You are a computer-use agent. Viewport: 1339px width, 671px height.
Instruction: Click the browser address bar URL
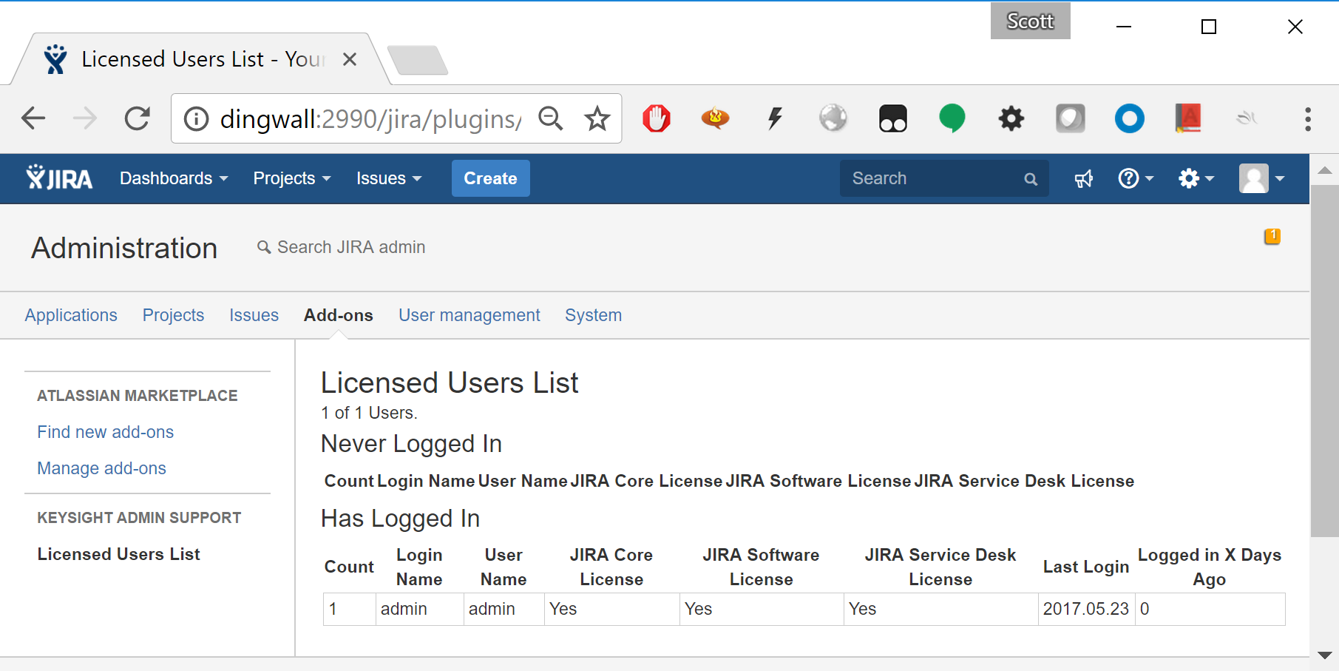370,118
